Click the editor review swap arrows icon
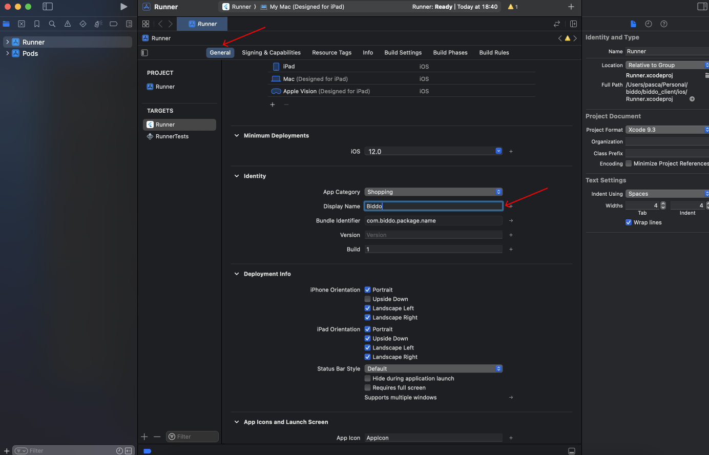Viewport: 709px width, 455px height. coord(557,24)
